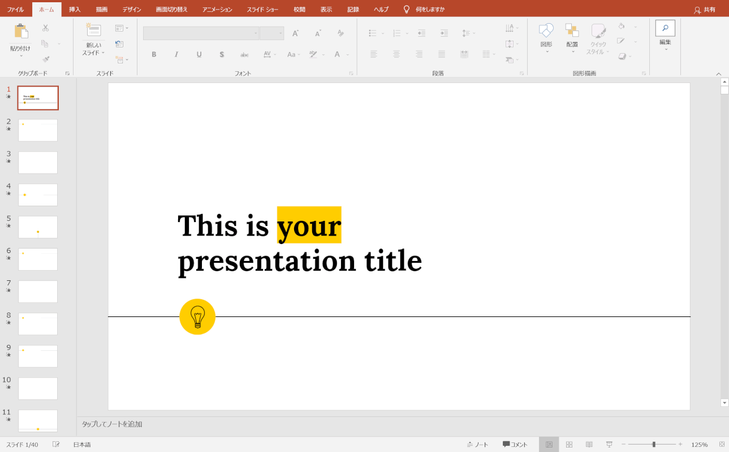Screen dimensions: 729x452
Task: Open the font name combo box
Action: pyautogui.click(x=201, y=33)
